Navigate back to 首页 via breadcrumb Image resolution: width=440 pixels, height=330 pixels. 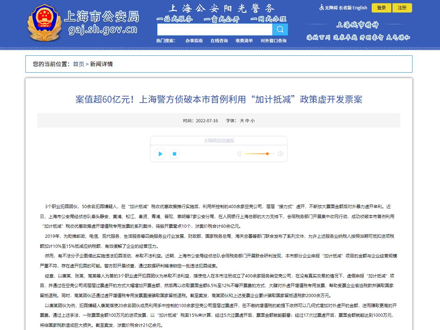[x=78, y=64]
